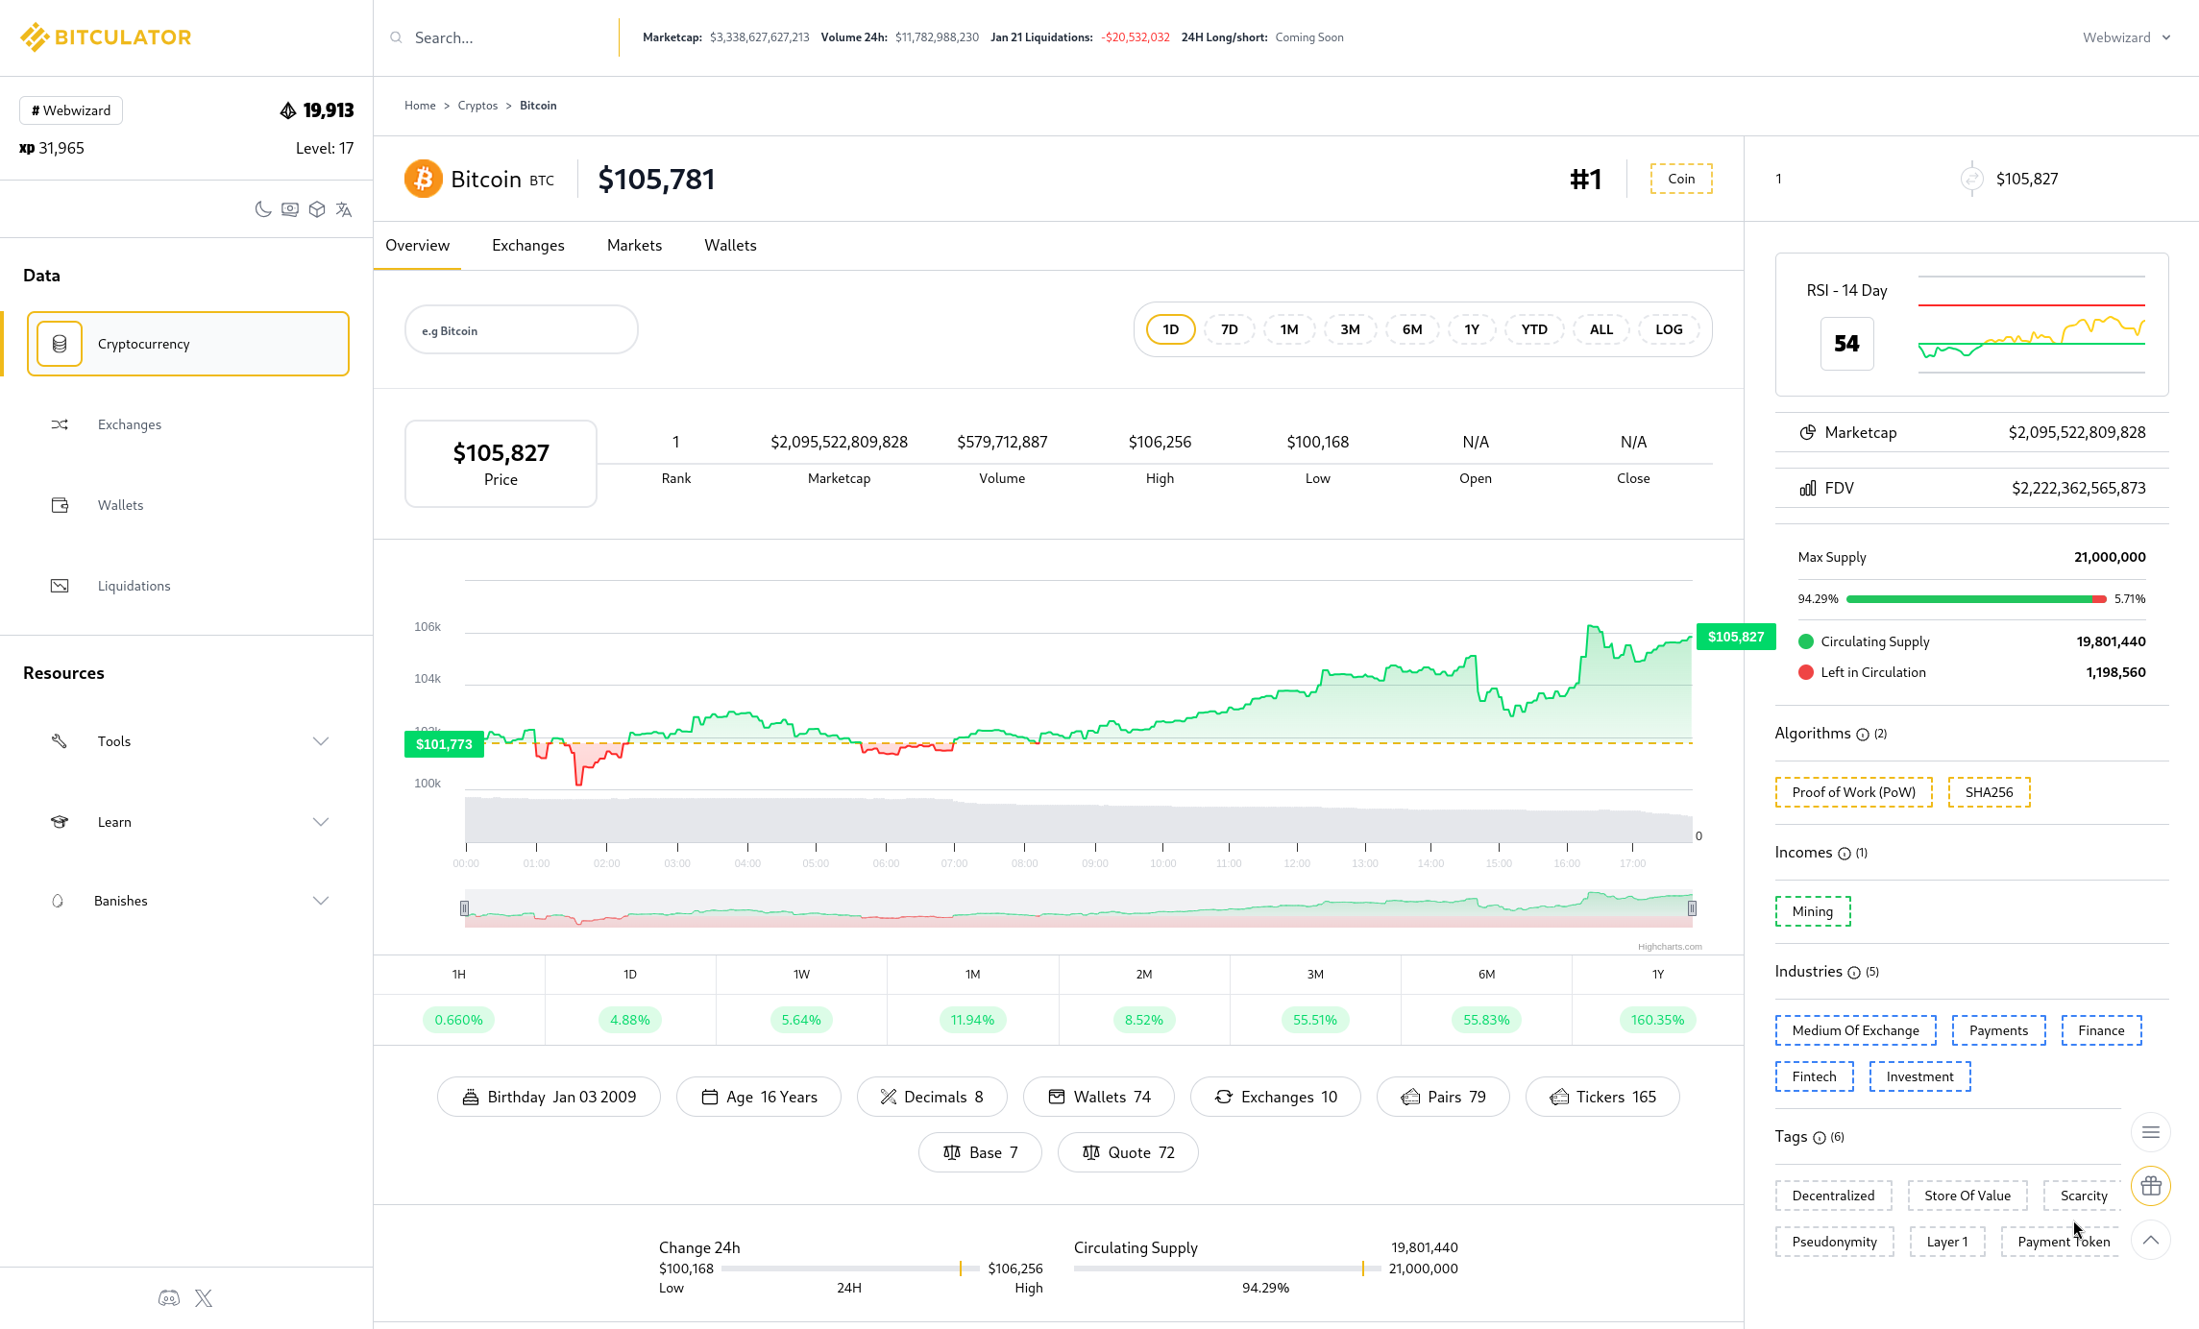
Task: Open the X (Twitter) link icon
Action: tap(204, 1298)
